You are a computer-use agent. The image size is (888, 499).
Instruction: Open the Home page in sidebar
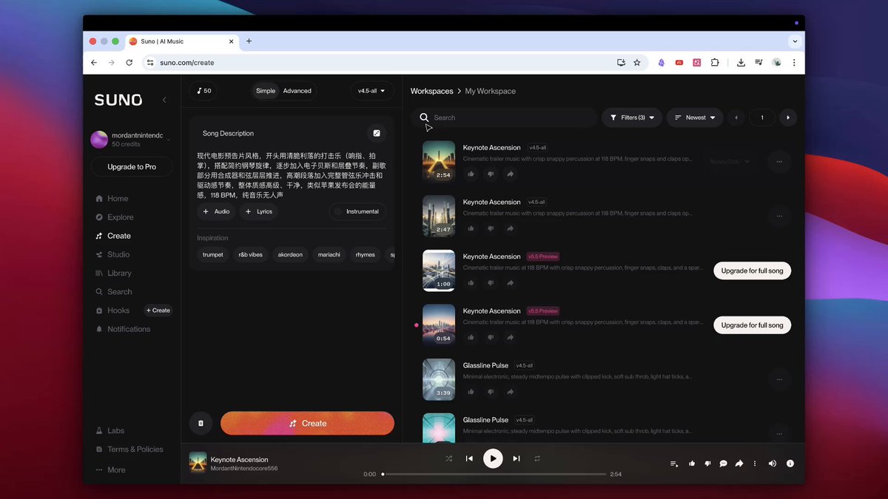[112, 199]
